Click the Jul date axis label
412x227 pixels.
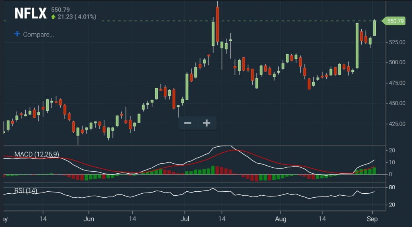(185, 219)
